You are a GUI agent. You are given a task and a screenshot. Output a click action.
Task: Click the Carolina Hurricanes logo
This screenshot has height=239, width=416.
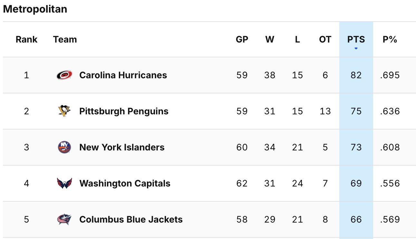point(64,75)
